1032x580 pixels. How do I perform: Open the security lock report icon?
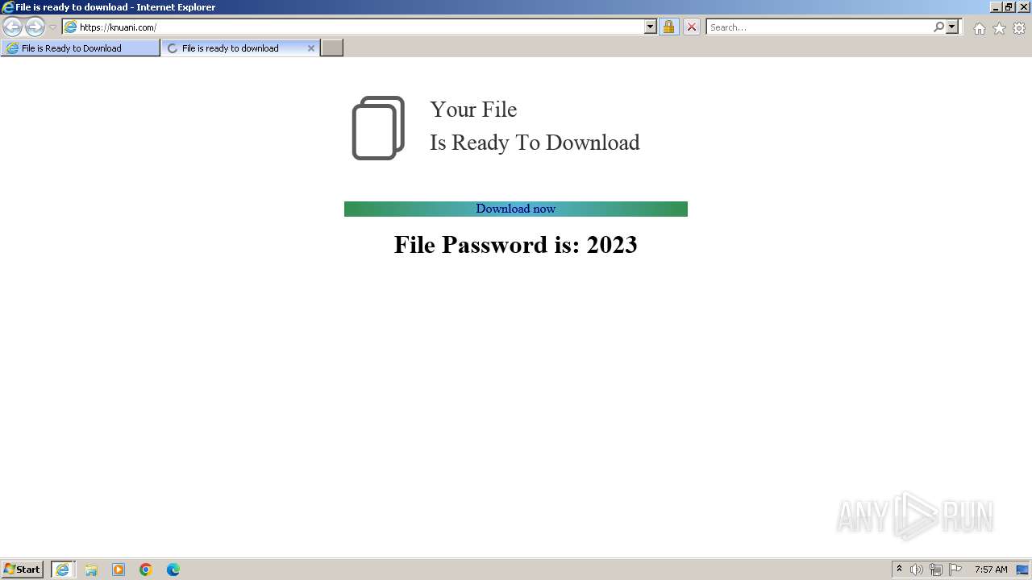pyautogui.click(x=668, y=27)
